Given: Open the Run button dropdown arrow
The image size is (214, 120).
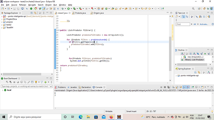Looking at the screenshot, I should [71, 9].
